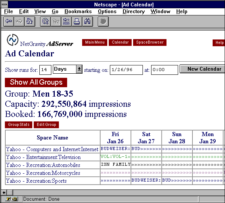225x203 pixels.
Task: Open Find with the binoculars icon
Action: click(87, 21)
